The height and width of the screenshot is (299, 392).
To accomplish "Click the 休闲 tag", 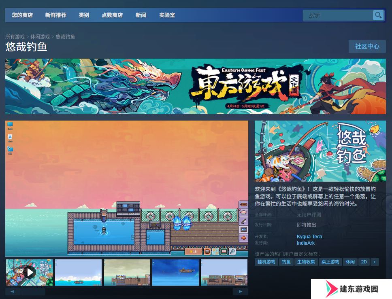I will point(350,262).
